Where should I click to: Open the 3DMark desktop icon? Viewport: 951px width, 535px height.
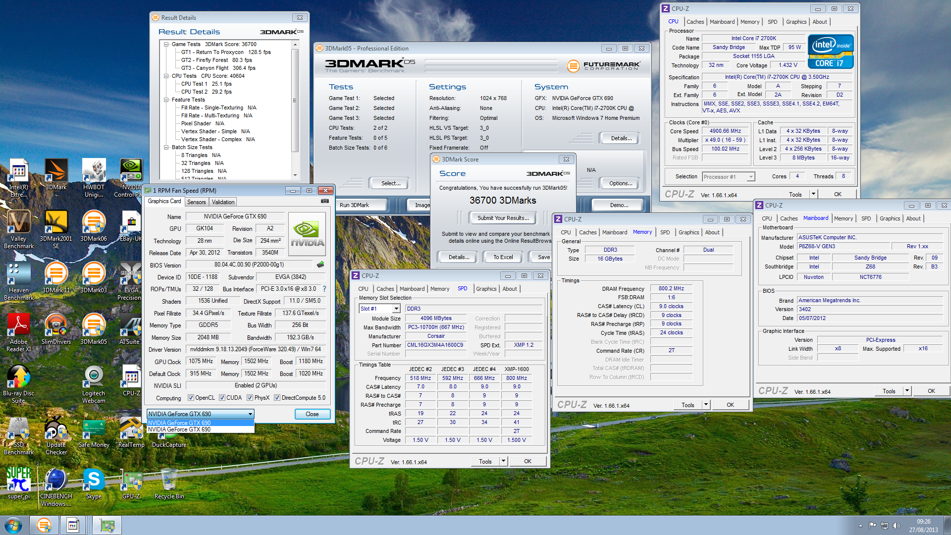pyautogui.click(x=56, y=174)
